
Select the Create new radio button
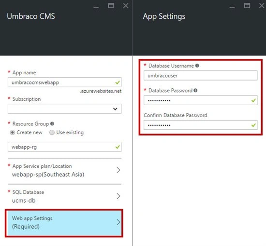point(13,133)
